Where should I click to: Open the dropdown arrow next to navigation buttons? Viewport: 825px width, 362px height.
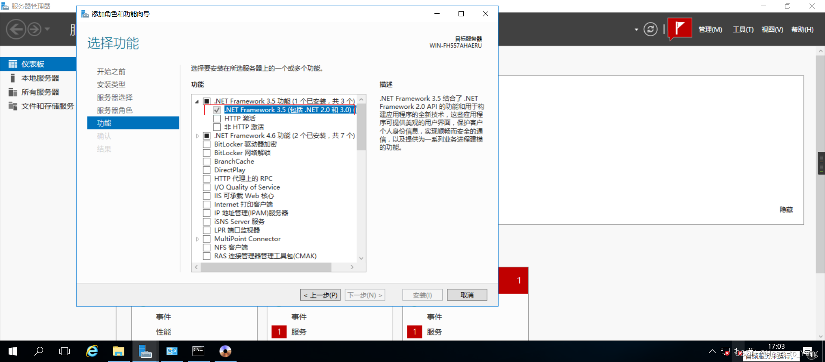click(47, 29)
